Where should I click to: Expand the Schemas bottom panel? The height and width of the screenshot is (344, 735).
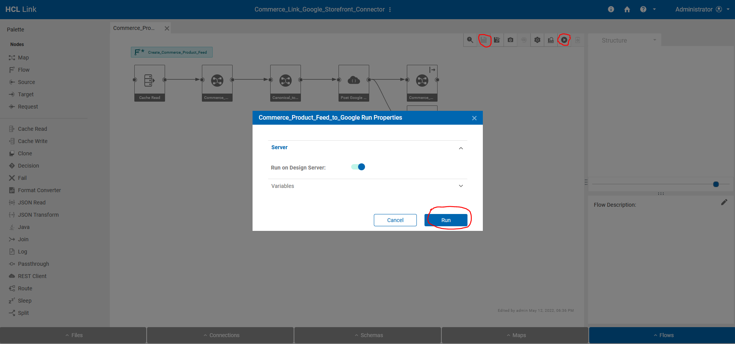(368, 335)
